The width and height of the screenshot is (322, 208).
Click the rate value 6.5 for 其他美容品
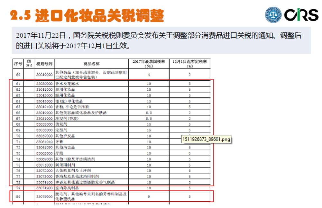click(x=148, y=113)
